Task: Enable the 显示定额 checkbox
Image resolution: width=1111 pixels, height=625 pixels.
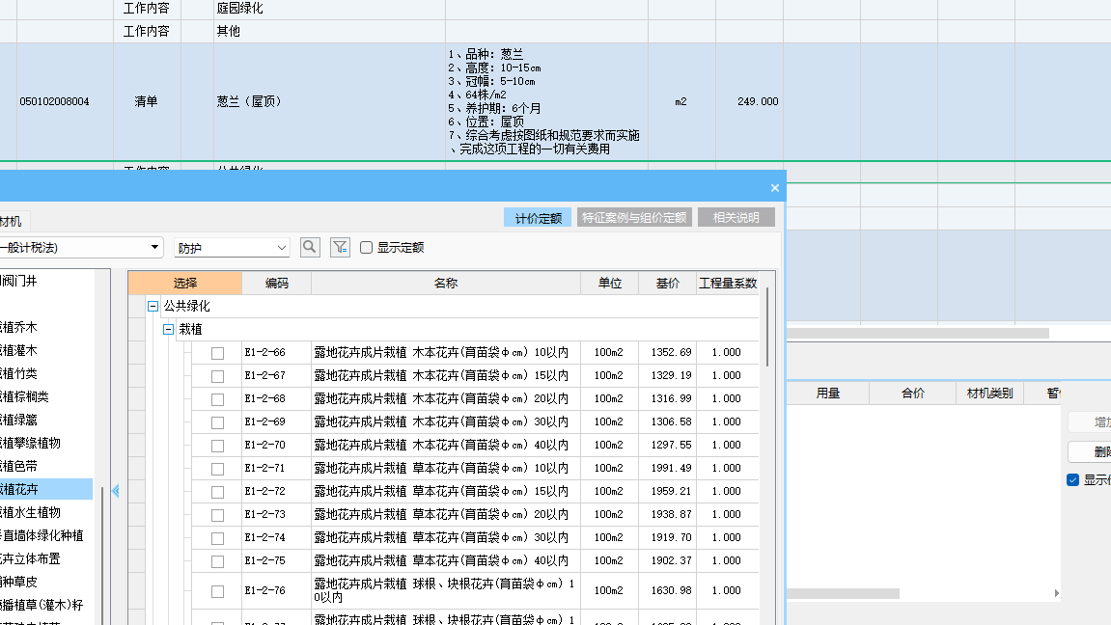Action: coord(367,248)
